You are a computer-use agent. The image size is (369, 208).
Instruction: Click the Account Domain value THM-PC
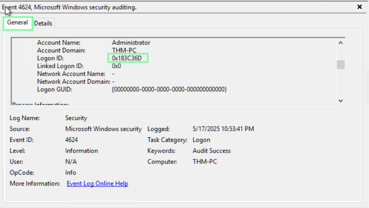tap(123, 50)
